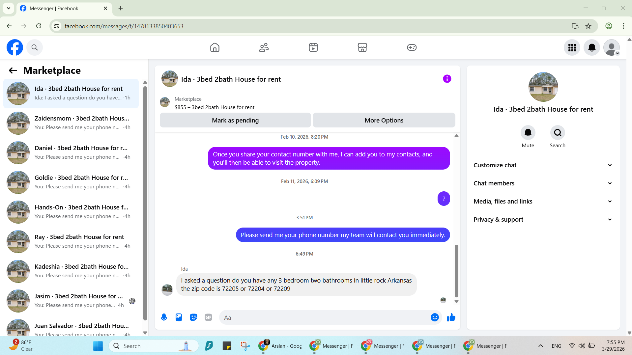The height and width of the screenshot is (355, 632).
Task: Open the Jasim conversation
Action: (x=71, y=301)
